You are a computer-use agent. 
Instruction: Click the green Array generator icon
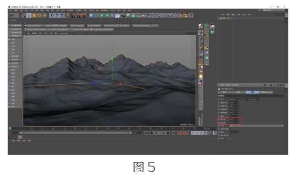[x=107, y=15]
